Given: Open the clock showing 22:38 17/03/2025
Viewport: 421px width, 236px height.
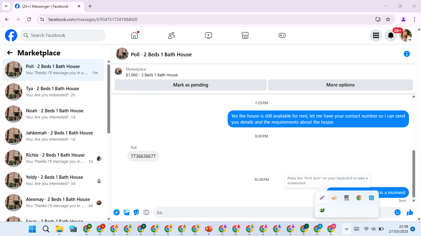Looking at the screenshot, I should point(398,229).
